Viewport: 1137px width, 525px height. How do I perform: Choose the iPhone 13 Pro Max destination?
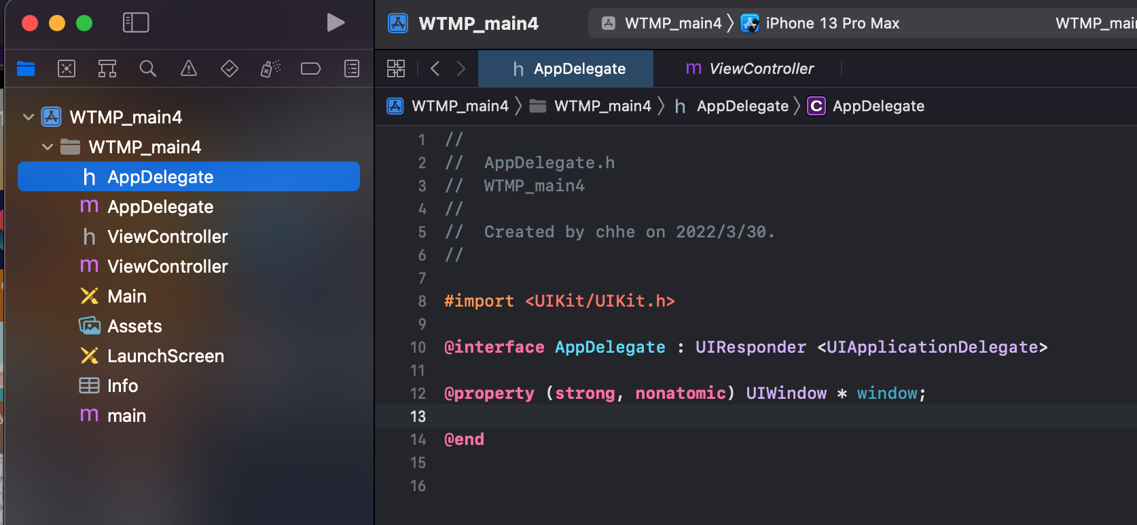820,23
